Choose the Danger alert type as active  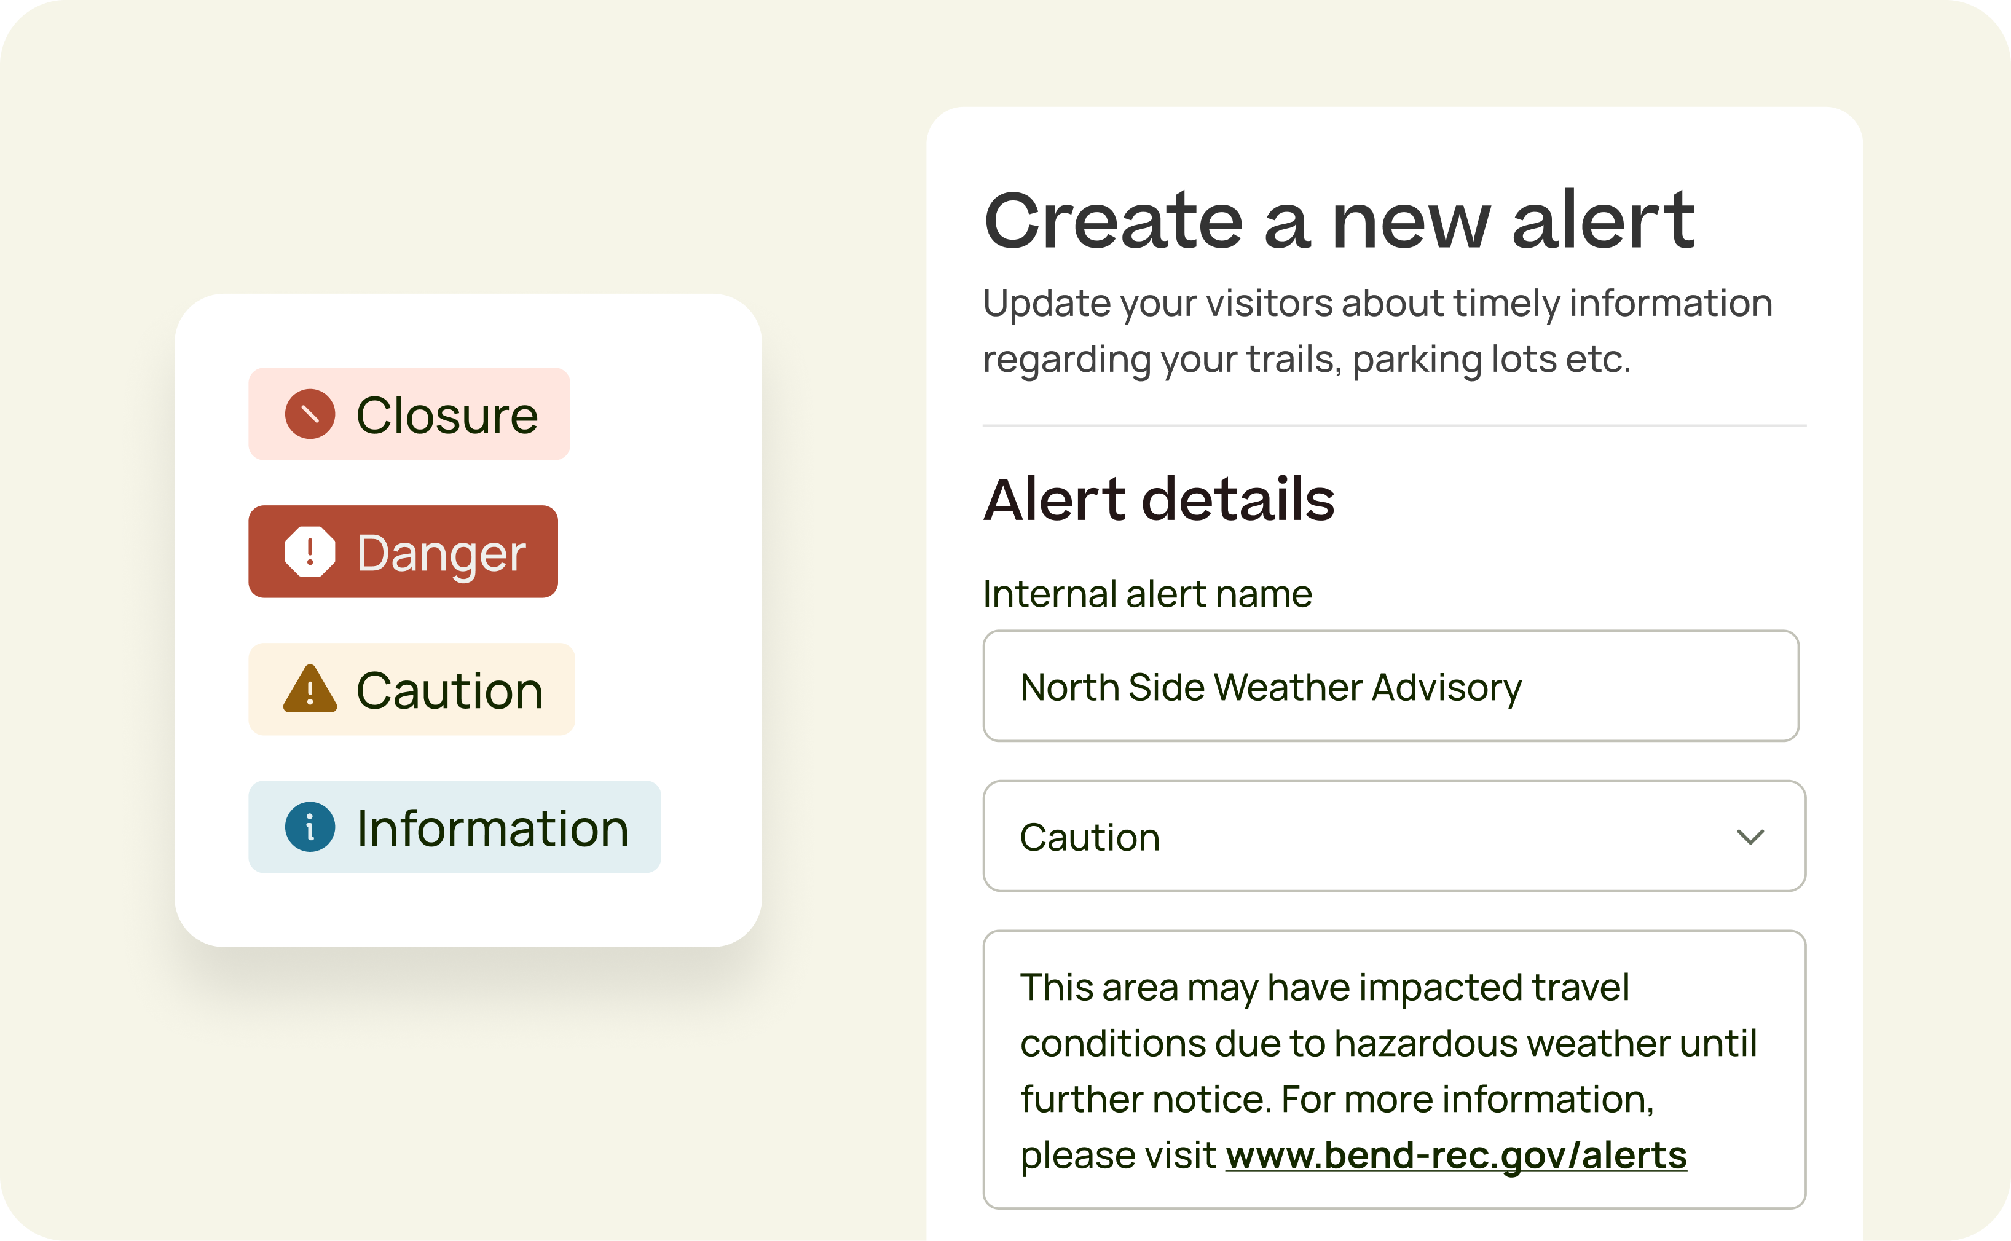[x=403, y=553]
